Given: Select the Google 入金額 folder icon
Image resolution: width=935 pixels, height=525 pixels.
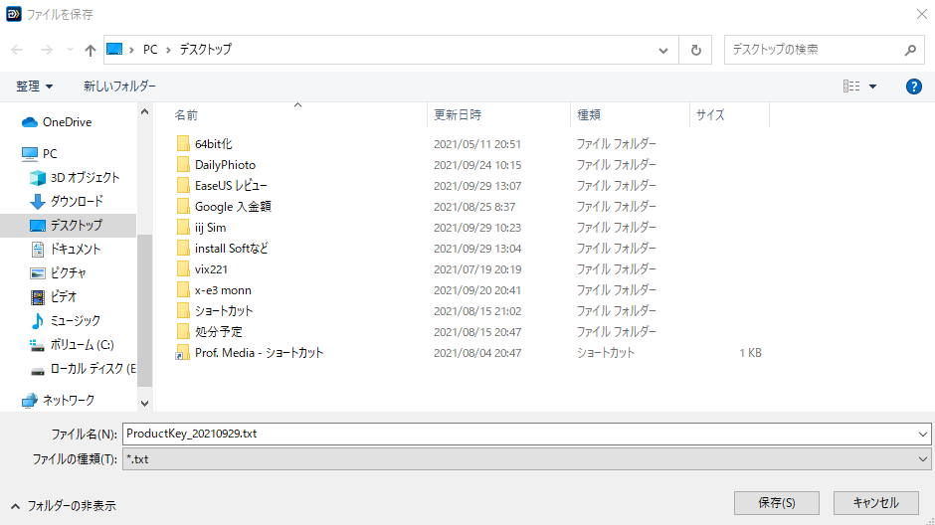Looking at the screenshot, I should tap(183, 206).
